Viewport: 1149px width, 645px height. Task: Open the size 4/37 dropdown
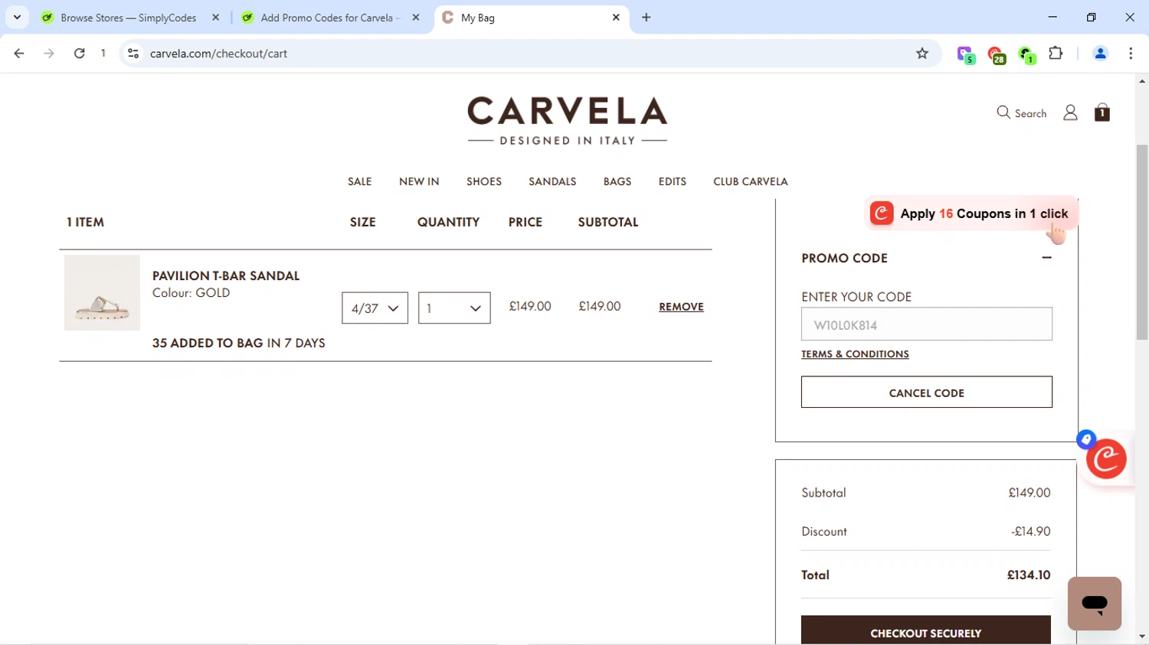[x=375, y=308]
